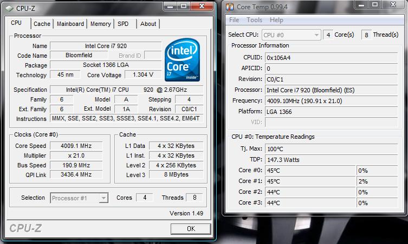The height and width of the screenshot is (244, 408).
Task: Maximize the Core Temp window
Action: pyautogui.click(x=375, y=5)
